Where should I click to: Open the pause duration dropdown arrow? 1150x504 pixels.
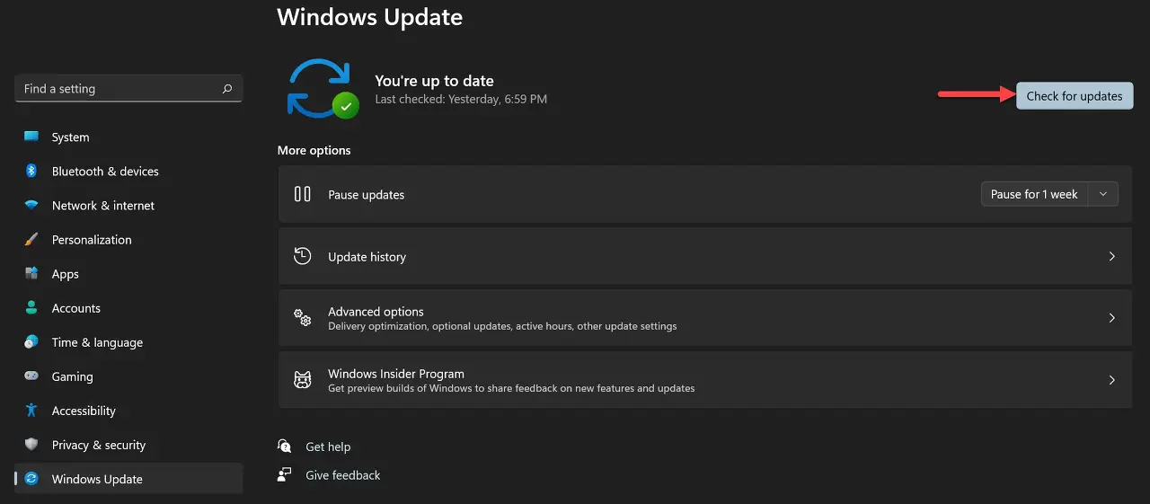[1103, 194]
